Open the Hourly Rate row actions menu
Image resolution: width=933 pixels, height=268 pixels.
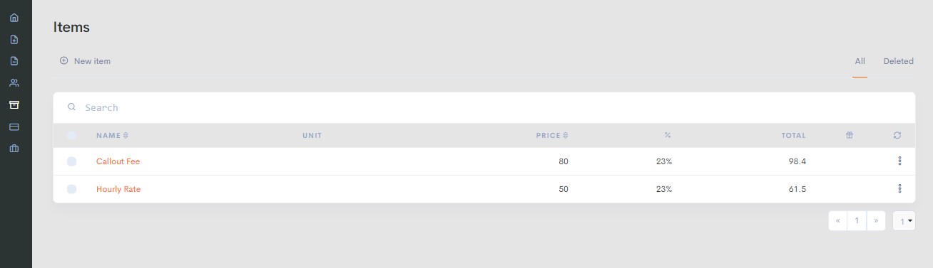[x=899, y=189]
